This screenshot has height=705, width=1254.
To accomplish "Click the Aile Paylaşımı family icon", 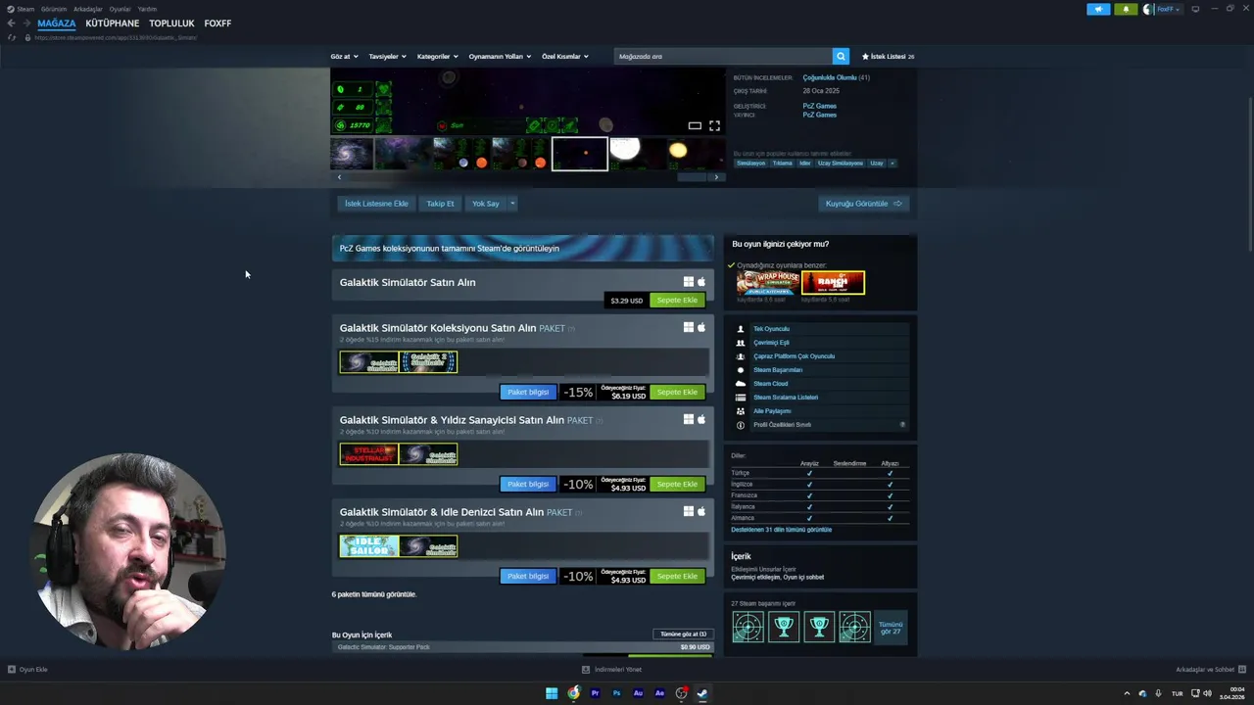I will coord(741,411).
